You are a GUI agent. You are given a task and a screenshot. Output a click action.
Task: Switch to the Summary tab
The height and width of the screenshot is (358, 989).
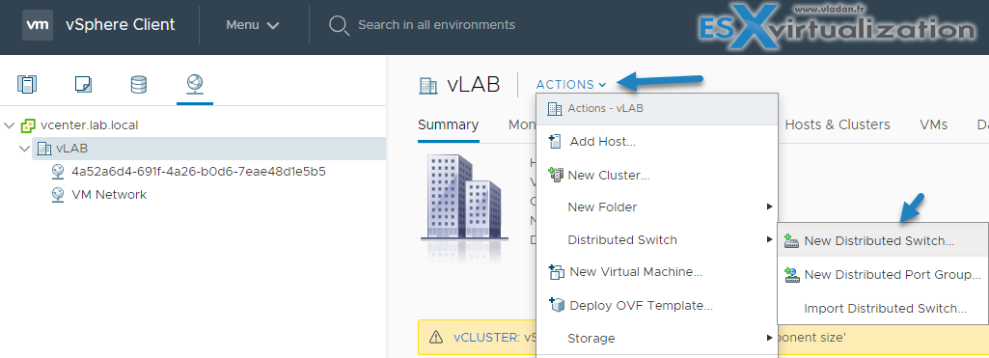(x=448, y=124)
